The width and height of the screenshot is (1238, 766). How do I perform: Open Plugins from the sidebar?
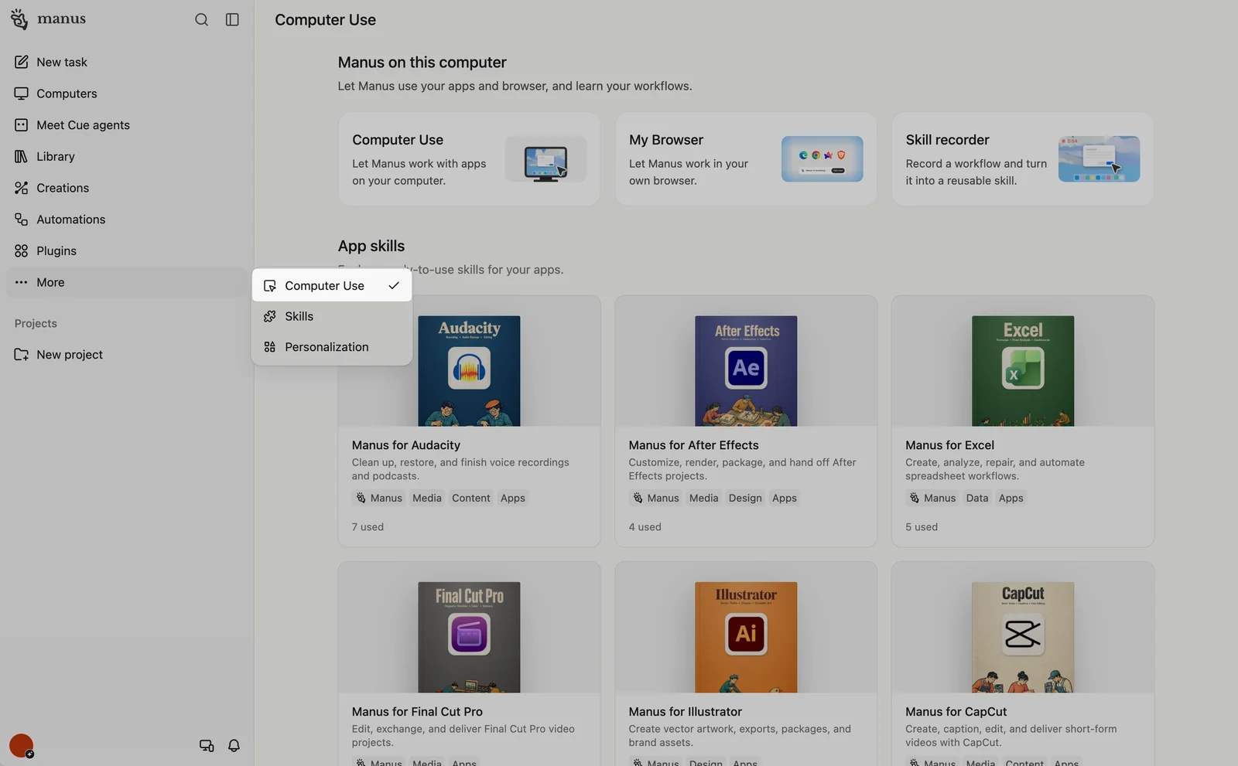tap(127, 251)
